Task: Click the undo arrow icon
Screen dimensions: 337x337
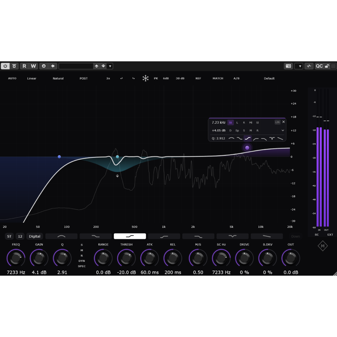Action: pyautogui.click(x=121, y=79)
